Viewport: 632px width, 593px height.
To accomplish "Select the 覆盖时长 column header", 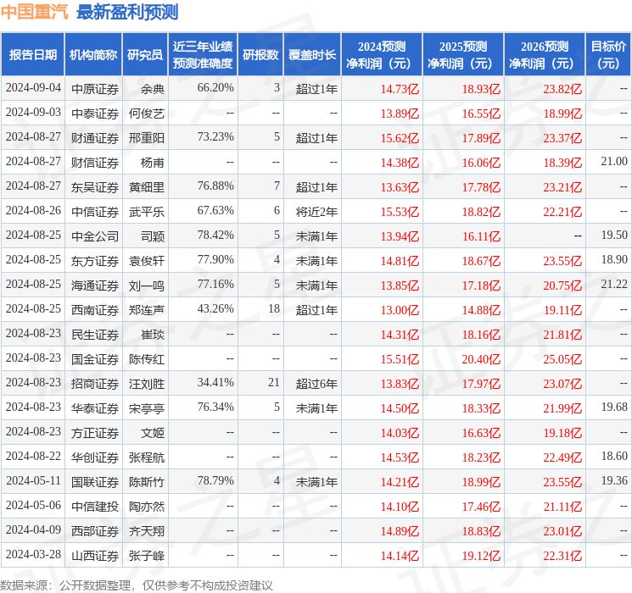I will (x=312, y=55).
